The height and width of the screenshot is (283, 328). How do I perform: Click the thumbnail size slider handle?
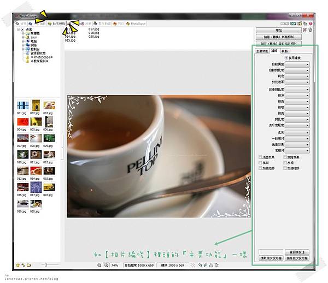pos(45,265)
